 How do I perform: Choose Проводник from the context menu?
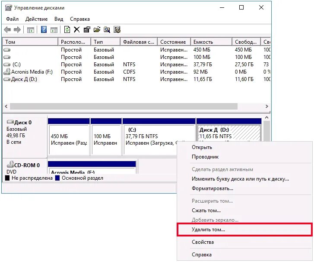(x=244, y=157)
